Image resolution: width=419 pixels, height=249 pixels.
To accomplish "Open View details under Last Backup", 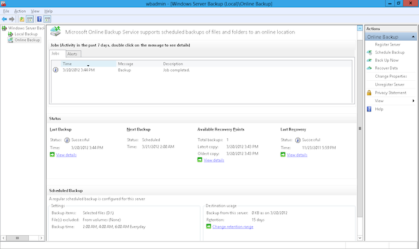I will click(66, 155).
